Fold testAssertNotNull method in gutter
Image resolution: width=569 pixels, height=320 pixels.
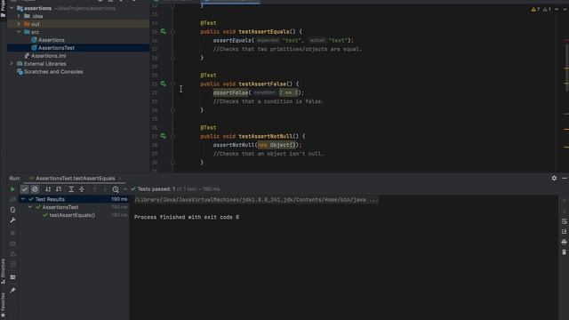point(172,136)
